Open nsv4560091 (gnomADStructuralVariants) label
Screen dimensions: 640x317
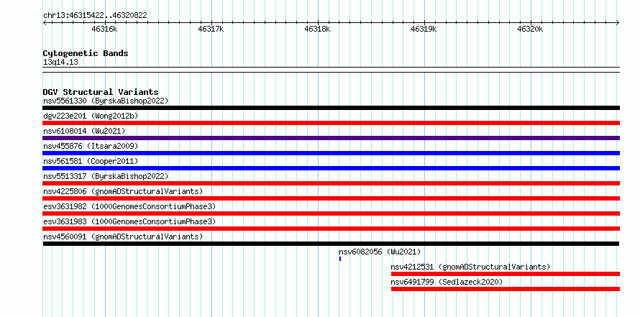[x=123, y=236]
